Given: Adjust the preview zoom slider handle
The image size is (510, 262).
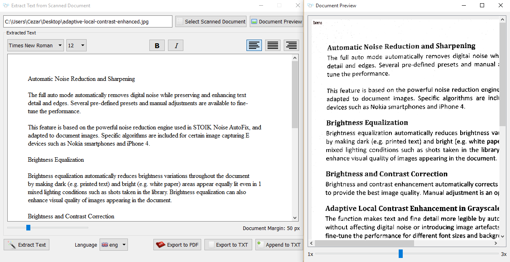Looking at the screenshot, I should click(401, 254).
